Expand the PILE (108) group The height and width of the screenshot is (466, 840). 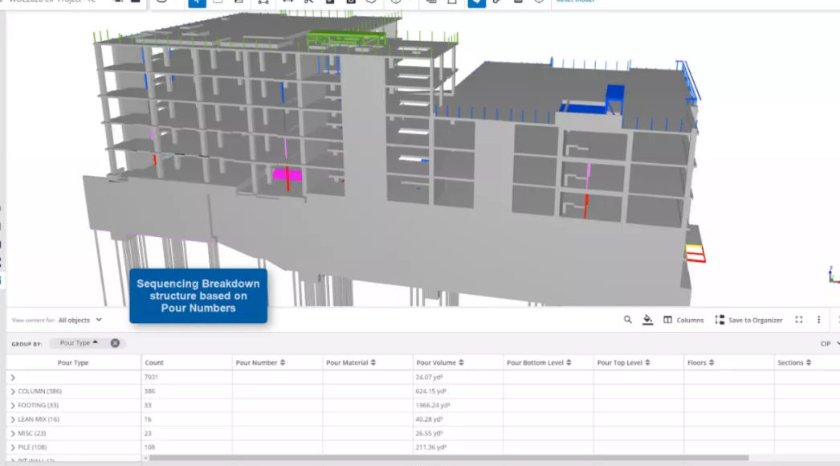(x=13, y=448)
